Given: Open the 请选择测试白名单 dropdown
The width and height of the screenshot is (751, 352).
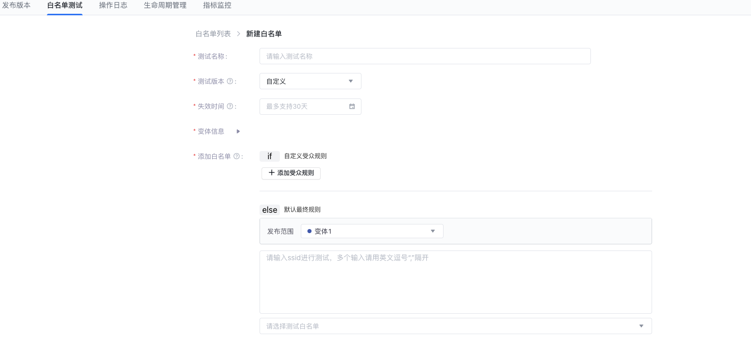Looking at the screenshot, I should (x=455, y=326).
